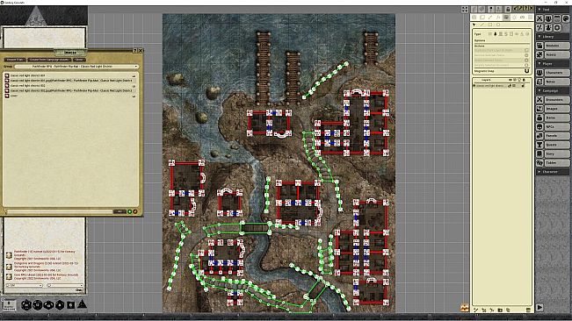Click the Notes sidebar icon
Screen dimensions: 572x321
tap(539, 82)
